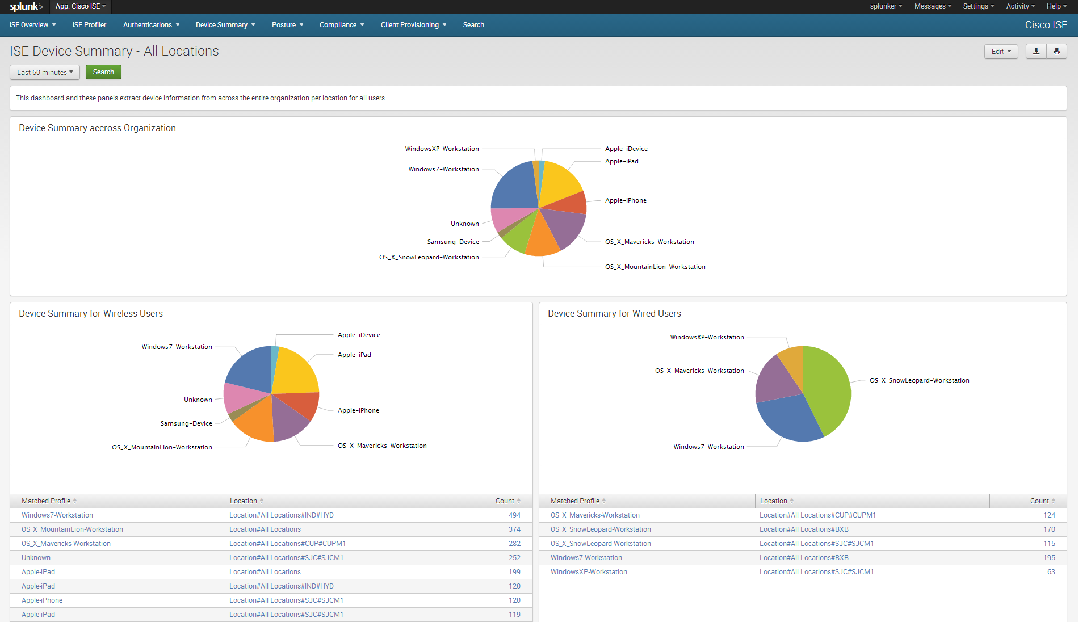
Task: Open Apple-iPhone profile link in wireless table
Action: pos(42,600)
